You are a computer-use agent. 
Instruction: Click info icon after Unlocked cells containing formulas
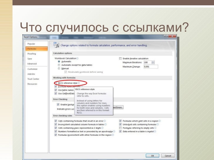(x=158, y=125)
